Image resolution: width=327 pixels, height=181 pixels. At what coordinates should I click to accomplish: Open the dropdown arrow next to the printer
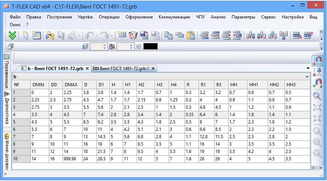[x=79, y=36]
